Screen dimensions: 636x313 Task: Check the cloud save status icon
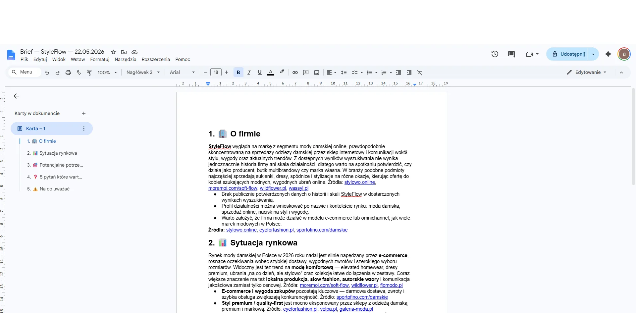click(x=134, y=52)
